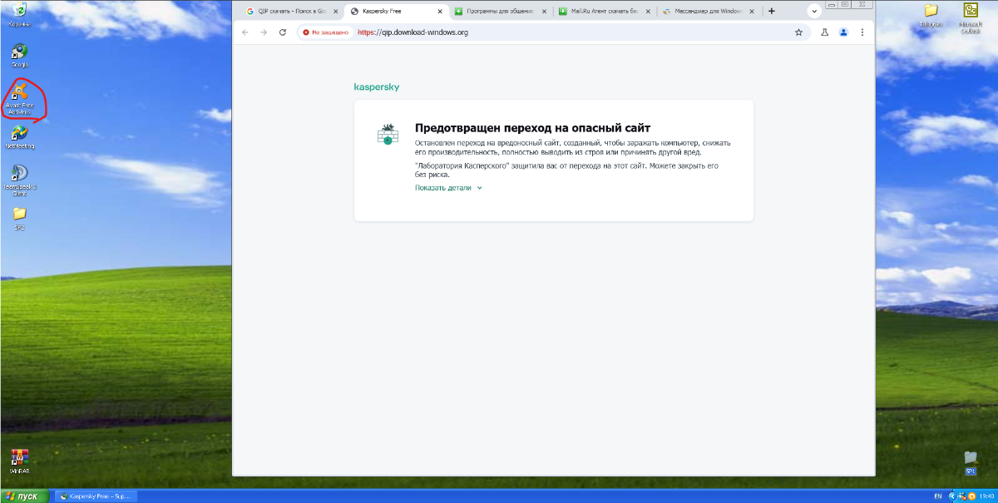Switch to the Kaspersky Free tab

tap(396, 12)
